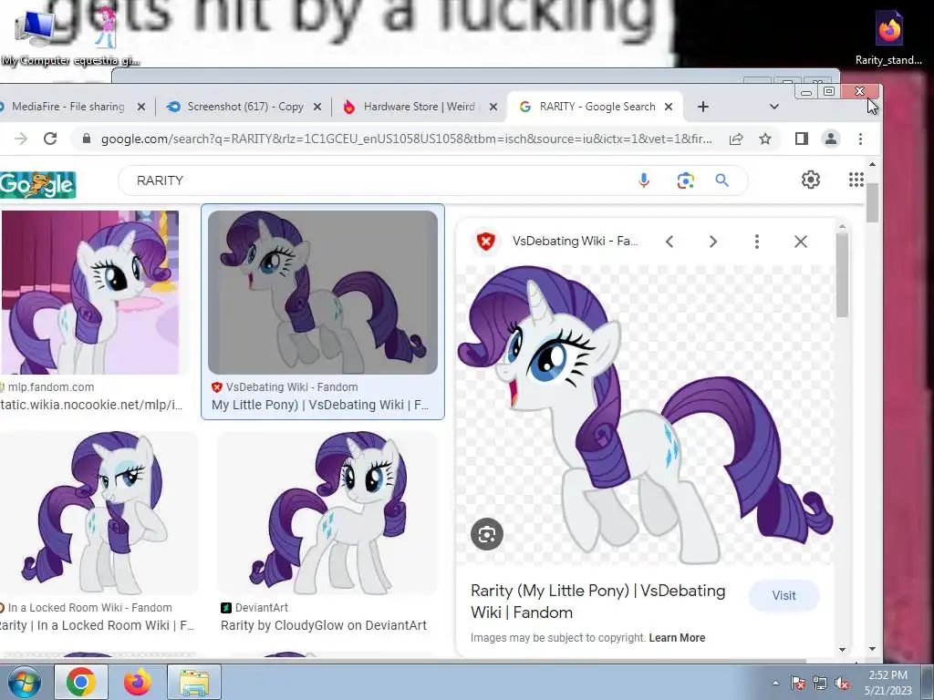
Task: Show next image in preview panel
Action: (x=713, y=241)
